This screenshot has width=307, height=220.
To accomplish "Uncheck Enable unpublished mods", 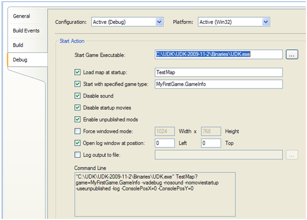I will [x=78, y=119].
